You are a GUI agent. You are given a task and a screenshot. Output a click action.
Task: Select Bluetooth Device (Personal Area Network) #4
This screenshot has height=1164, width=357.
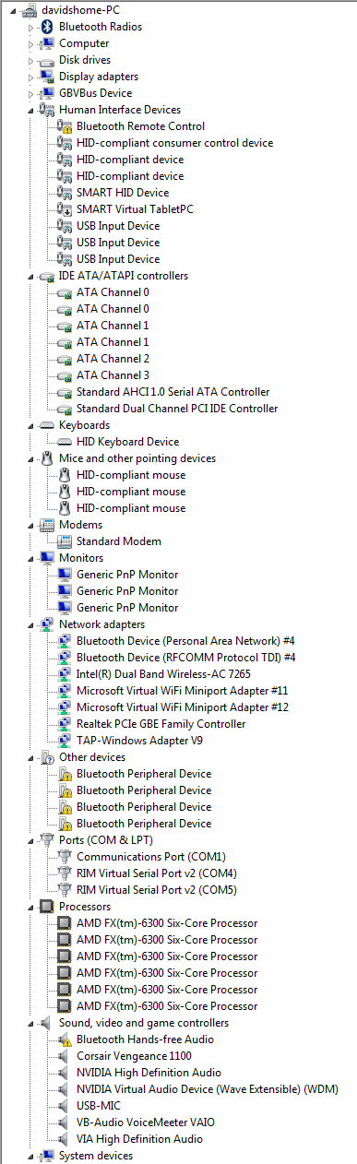click(185, 641)
